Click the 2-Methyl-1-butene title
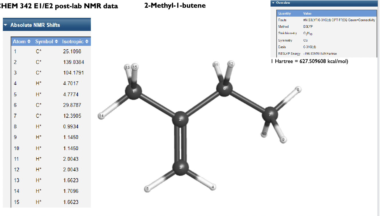 click(x=175, y=5)
